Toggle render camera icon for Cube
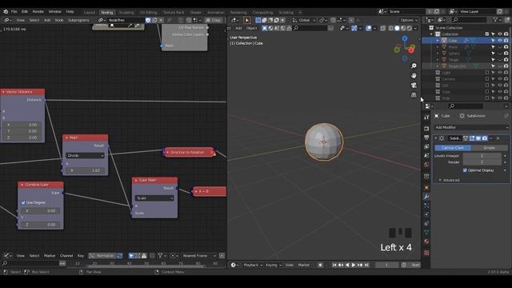The image size is (512, 288). pos(506,41)
